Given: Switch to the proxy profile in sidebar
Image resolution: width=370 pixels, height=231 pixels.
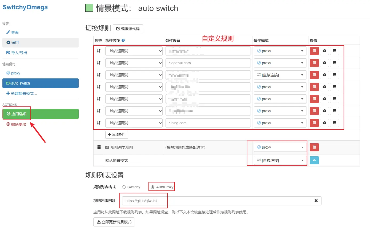Looking at the screenshot, I should [15, 73].
